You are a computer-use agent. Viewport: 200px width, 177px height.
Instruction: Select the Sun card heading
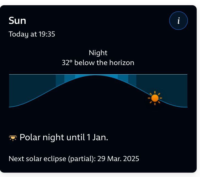click(17, 21)
